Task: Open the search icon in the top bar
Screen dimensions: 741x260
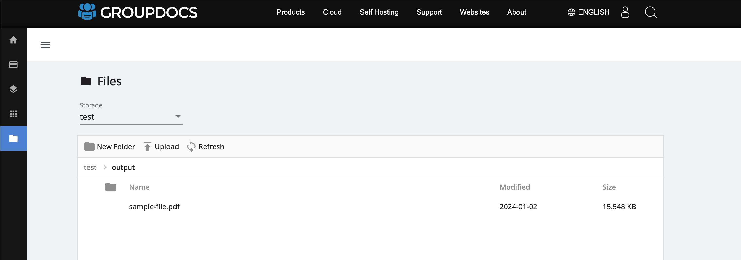Action: click(650, 12)
